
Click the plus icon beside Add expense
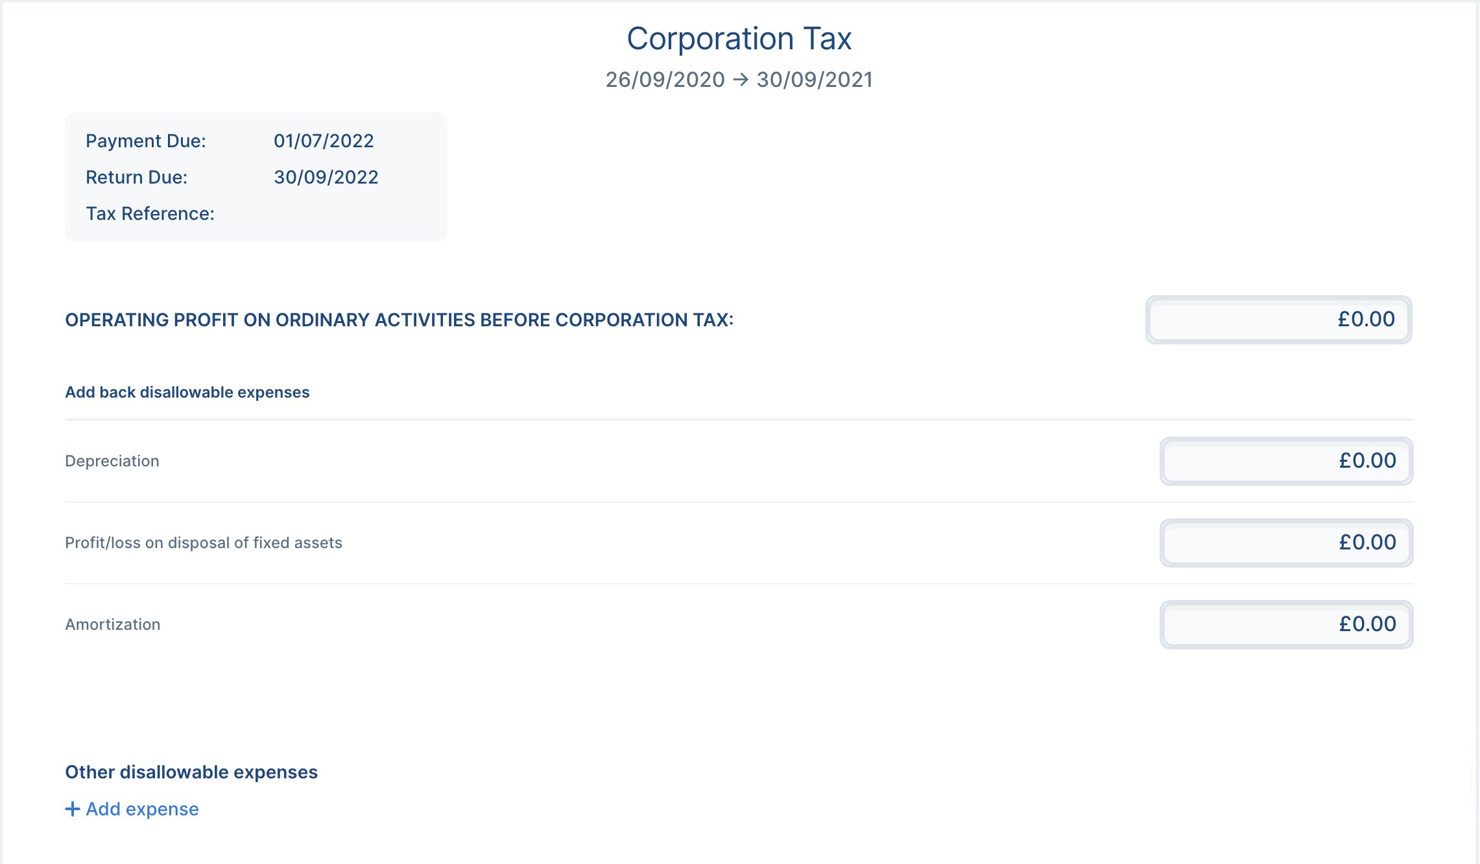click(73, 809)
